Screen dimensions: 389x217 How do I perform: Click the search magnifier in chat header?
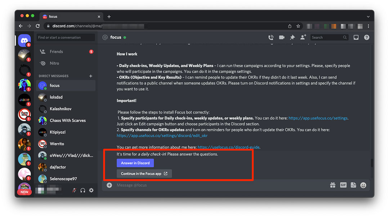pos(345,37)
